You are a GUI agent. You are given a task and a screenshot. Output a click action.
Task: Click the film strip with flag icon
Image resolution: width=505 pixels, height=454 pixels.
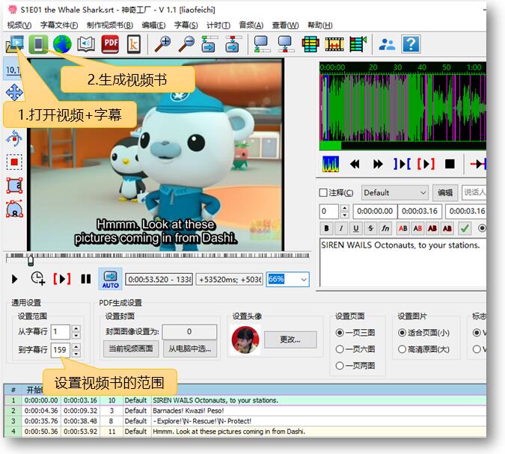(x=358, y=44)
